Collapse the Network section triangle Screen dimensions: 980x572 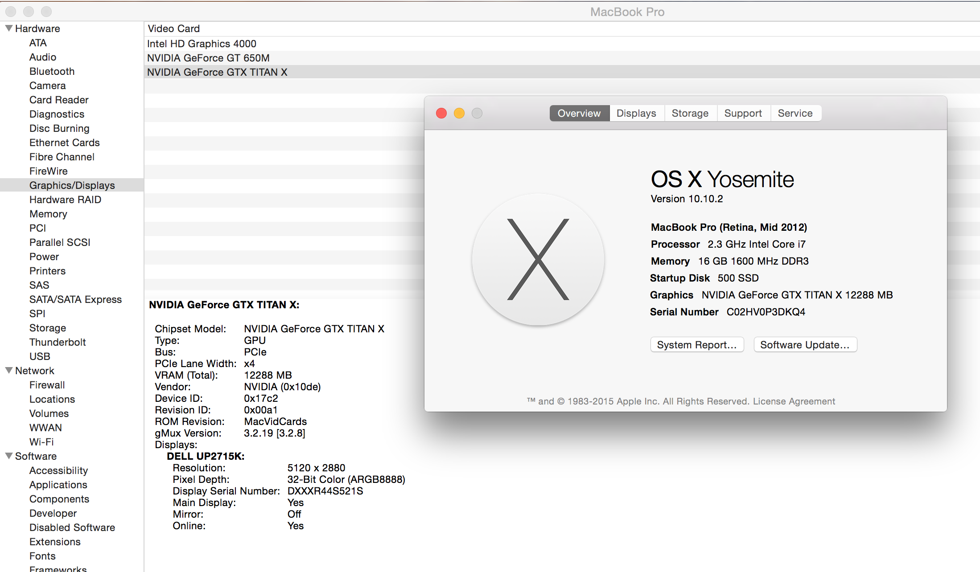pyautogui.click(x=8, y=370)
